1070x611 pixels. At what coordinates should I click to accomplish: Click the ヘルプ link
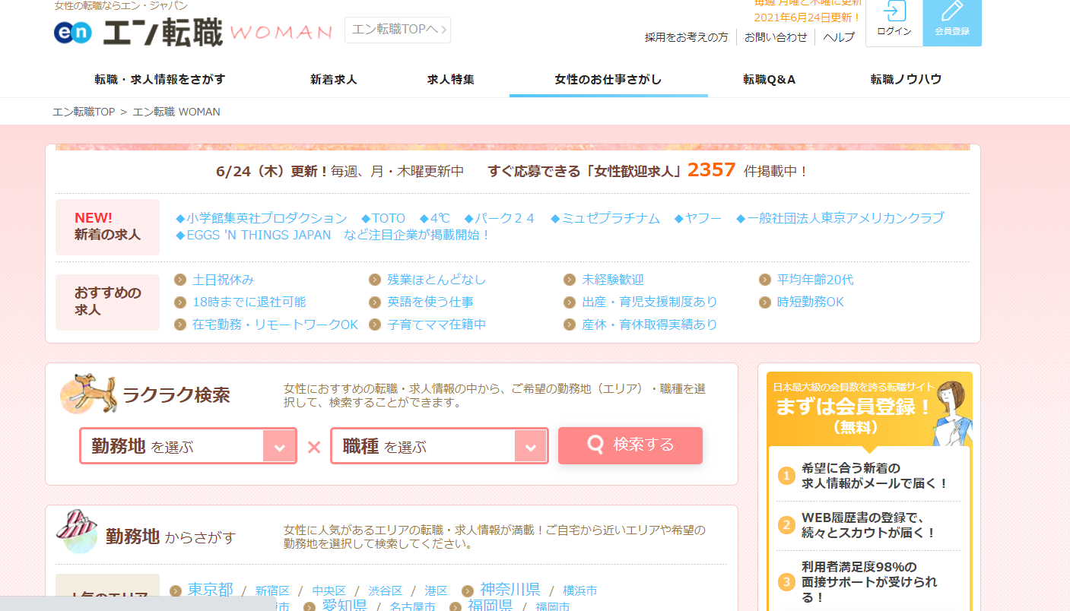point(838,36)
